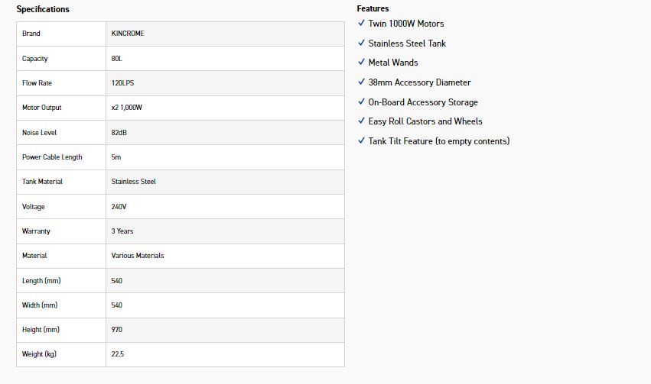Click the checkmark next to Stainless Steel Tank
Viewport: 651px width, 384px height.
point(361,43)
